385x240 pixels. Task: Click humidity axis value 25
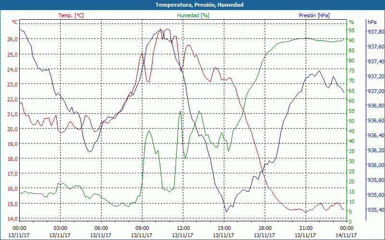tap(352, 171)
